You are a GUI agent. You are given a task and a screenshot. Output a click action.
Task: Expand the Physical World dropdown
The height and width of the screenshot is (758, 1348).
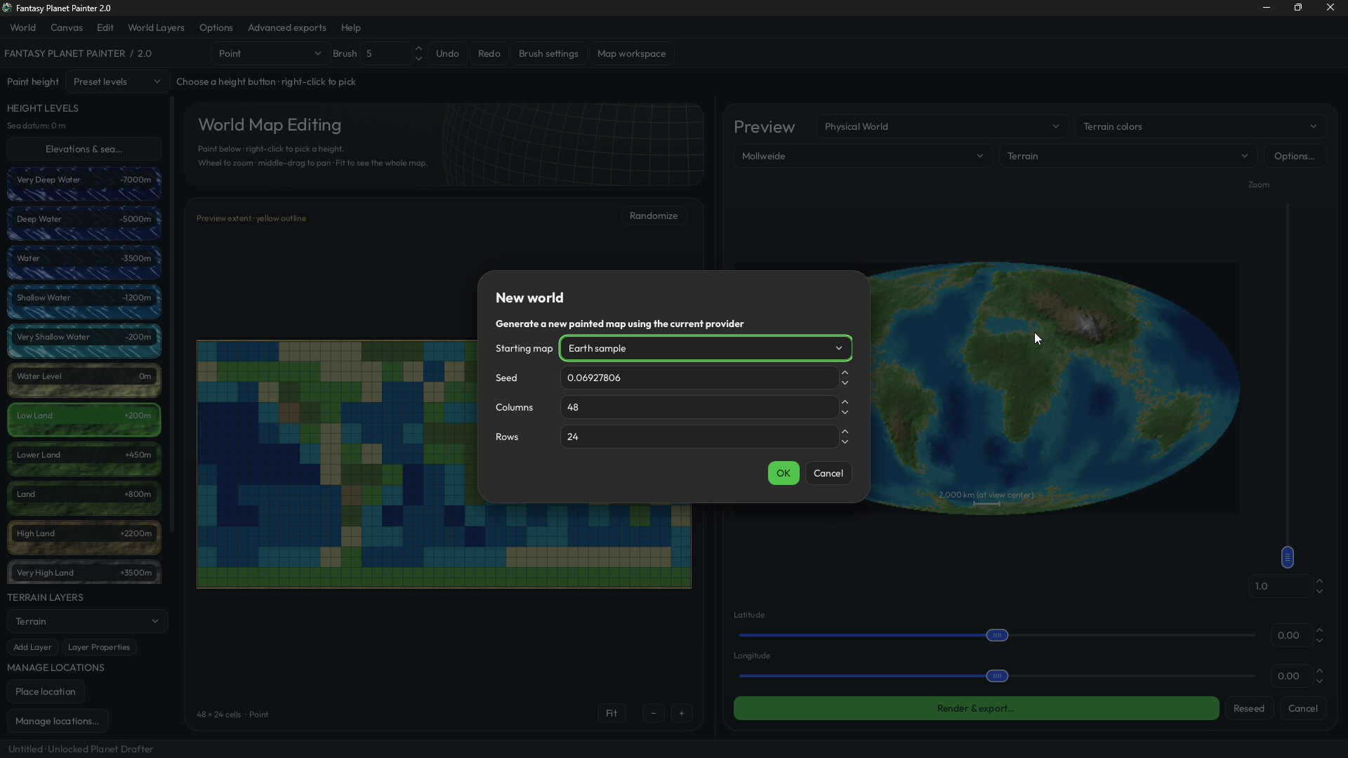coord(941,126)
